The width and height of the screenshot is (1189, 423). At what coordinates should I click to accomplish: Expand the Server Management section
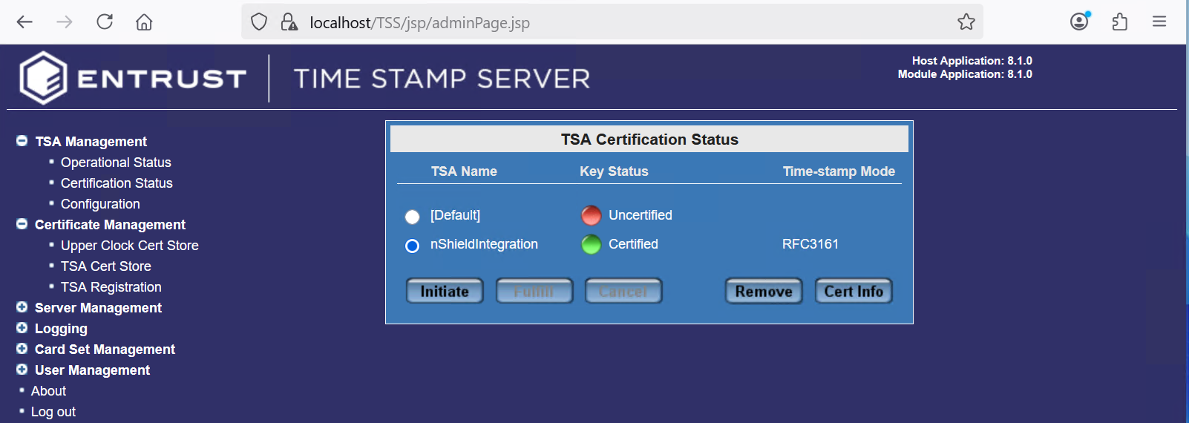(22, 307)
